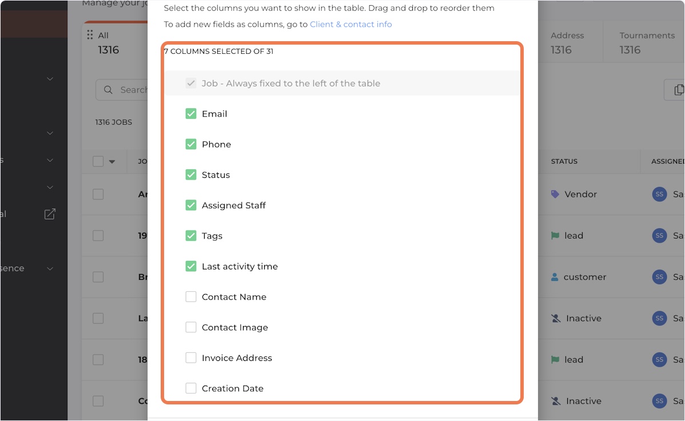Viewport: 685px width, 421px height.
Task: Open the select-all dropdown arrow in table header
Action: click(x=112, y=162)
